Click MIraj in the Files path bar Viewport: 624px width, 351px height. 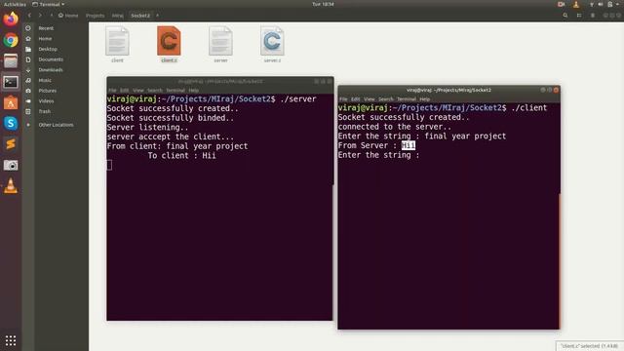pyautogui.click(x=117, y=16)
